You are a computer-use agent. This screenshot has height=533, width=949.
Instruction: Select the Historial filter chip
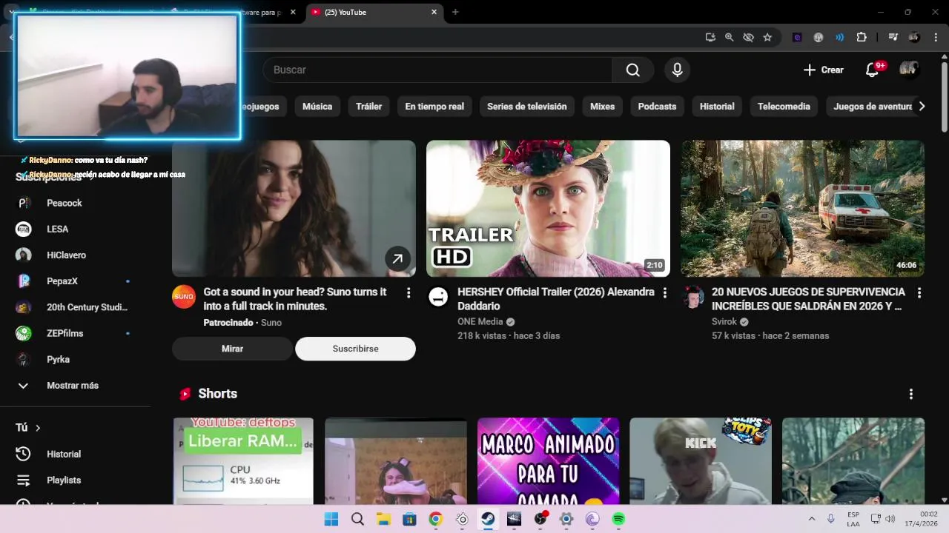[x=717, y=107]
